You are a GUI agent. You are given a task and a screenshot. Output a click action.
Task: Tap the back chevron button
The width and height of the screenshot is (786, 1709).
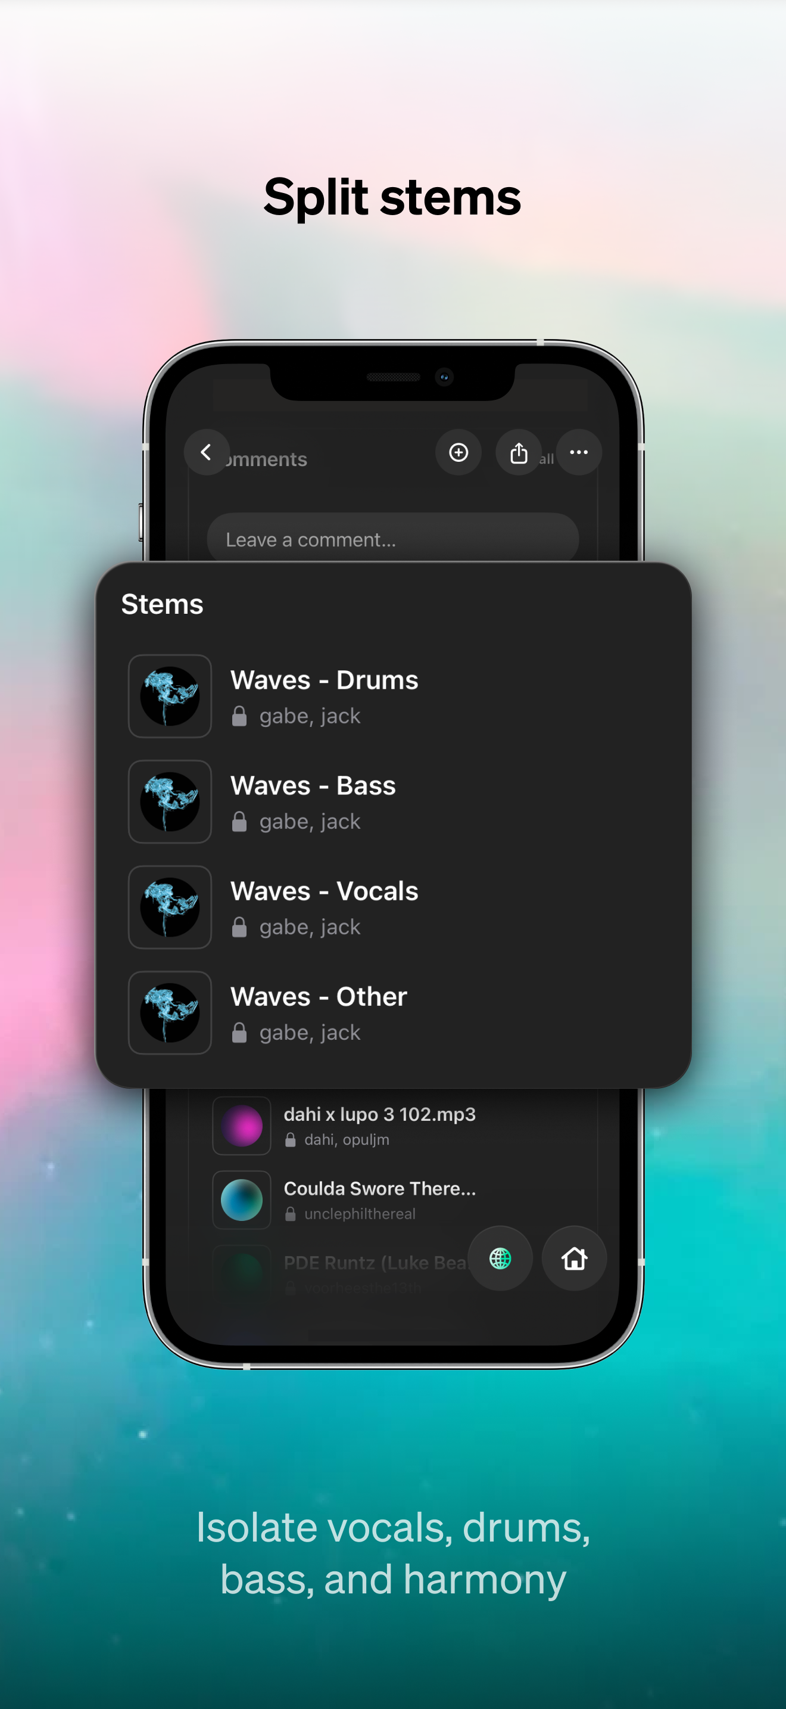point(207,452)
